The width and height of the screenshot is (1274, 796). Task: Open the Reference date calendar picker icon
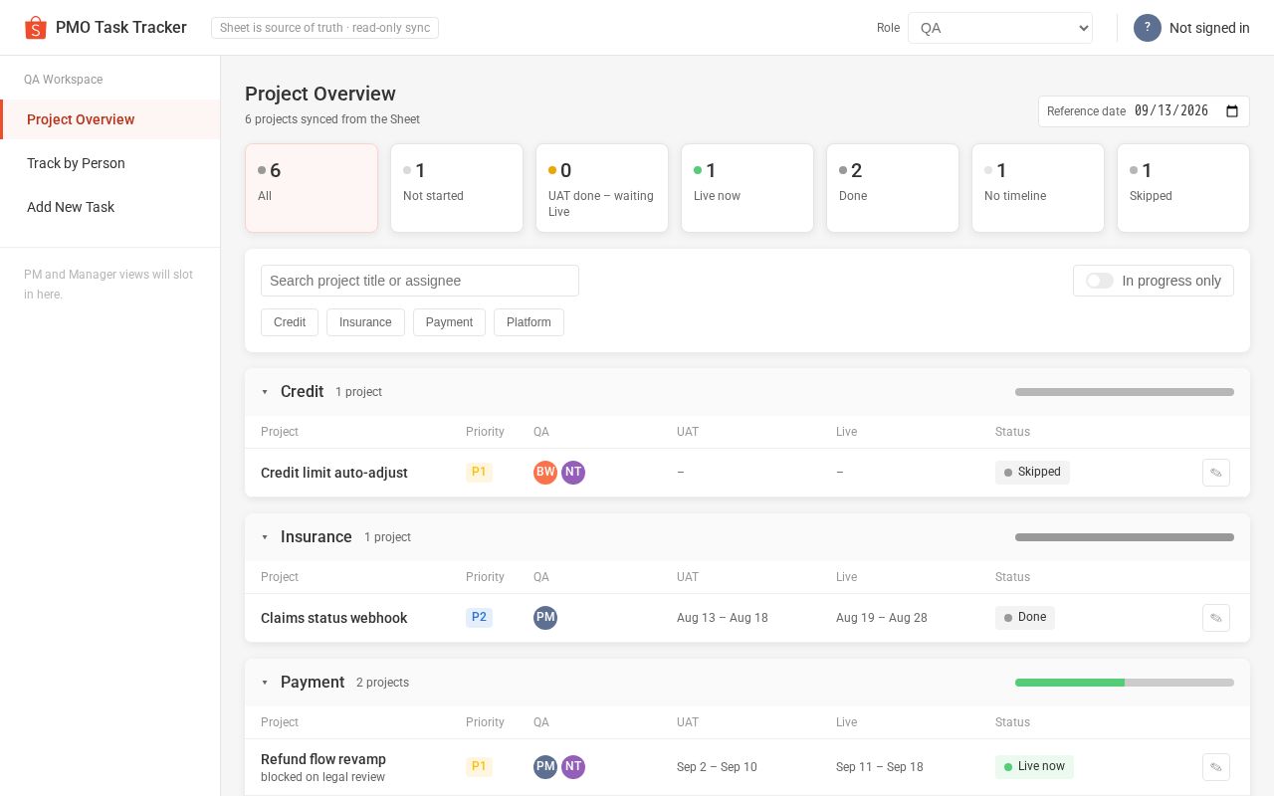click(x=1232, y=111)
